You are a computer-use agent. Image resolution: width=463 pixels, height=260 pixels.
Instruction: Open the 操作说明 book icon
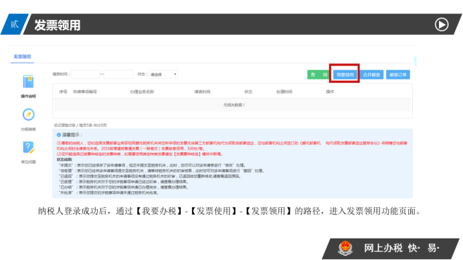[x=28, y=82]
